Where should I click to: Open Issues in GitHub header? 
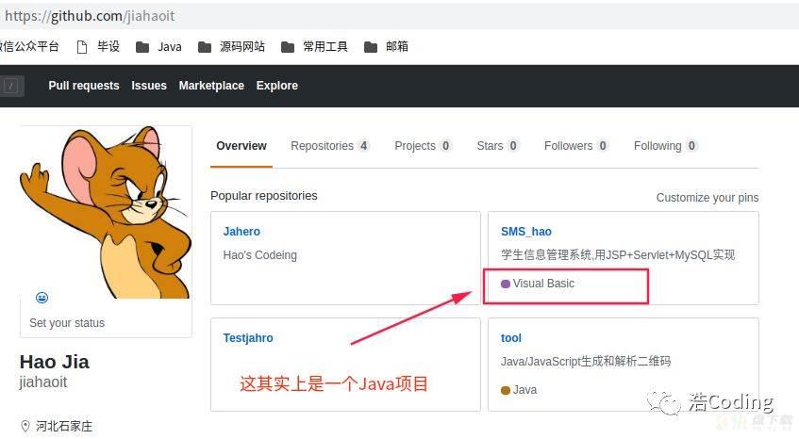pyautogui.click(x=149, y=86)
